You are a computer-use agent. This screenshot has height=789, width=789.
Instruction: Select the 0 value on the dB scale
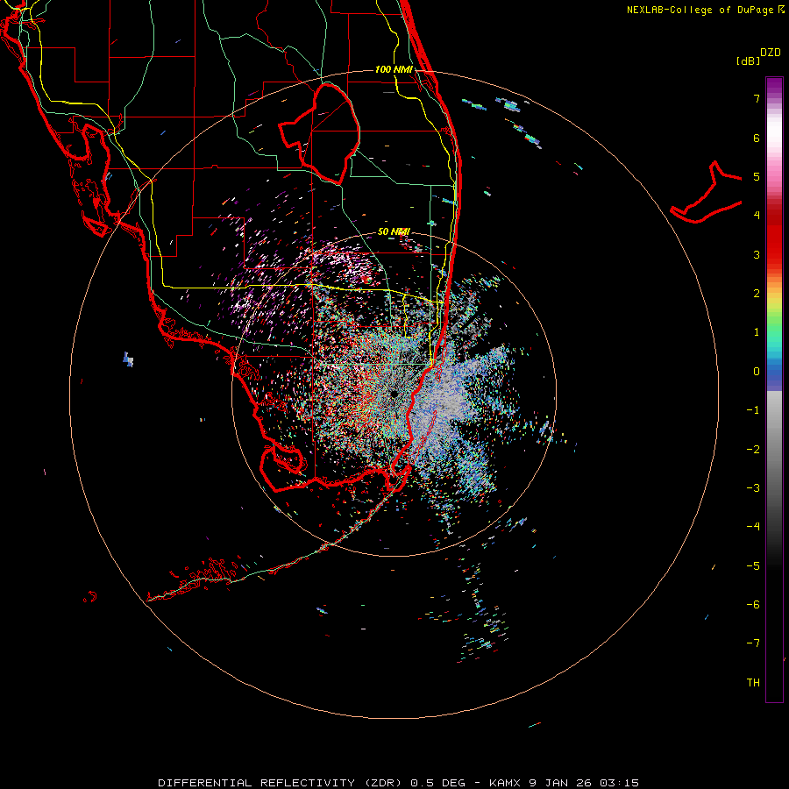point(757,372)
